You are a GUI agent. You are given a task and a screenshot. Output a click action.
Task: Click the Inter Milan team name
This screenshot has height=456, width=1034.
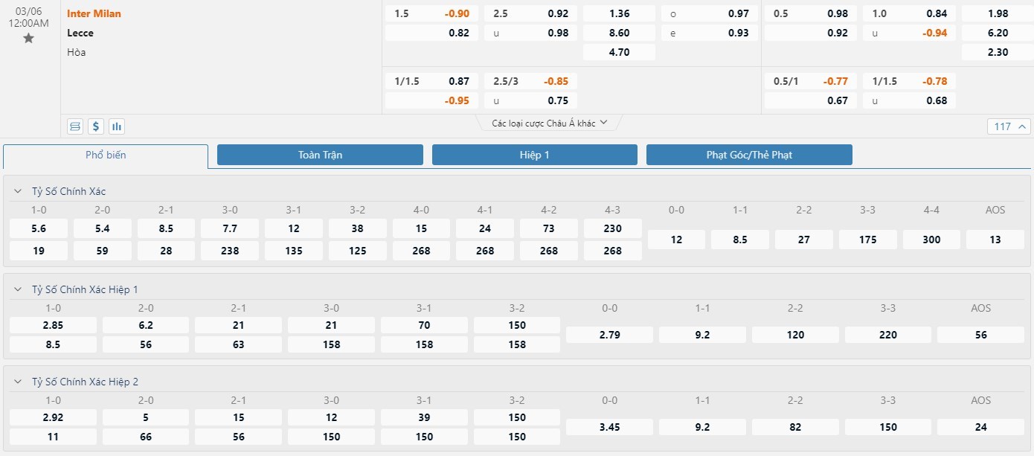[94, 13]
